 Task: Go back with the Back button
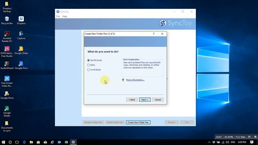(132, 99)
